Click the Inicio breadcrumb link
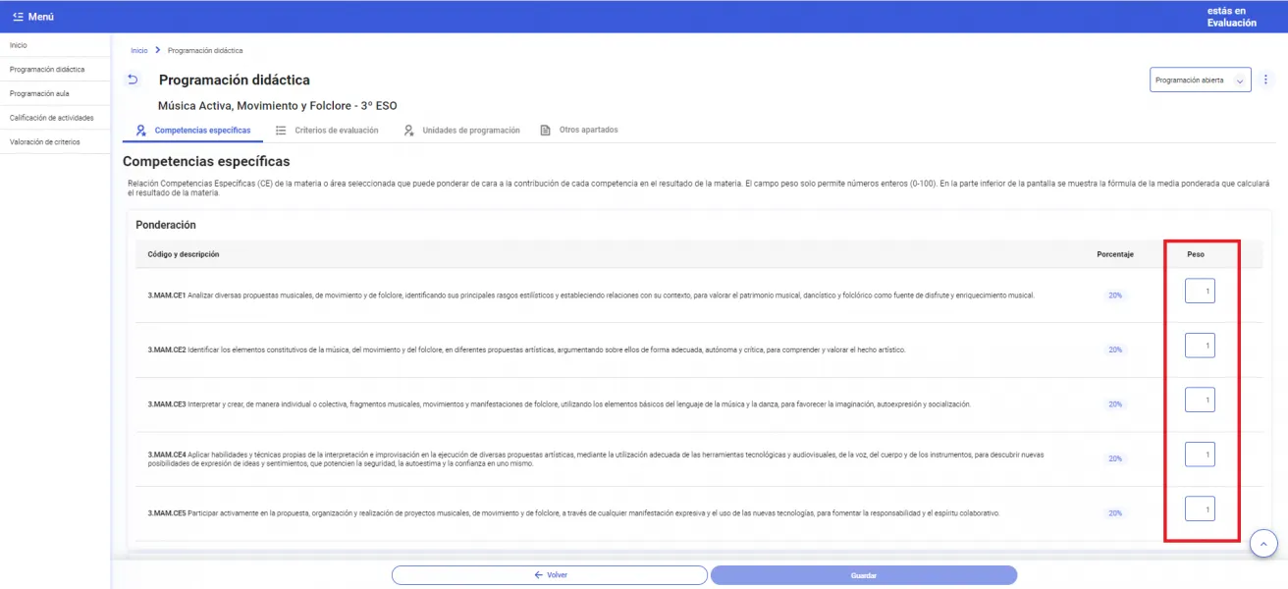The width and height of the screenshot is (1288, 589). (138, 50)
